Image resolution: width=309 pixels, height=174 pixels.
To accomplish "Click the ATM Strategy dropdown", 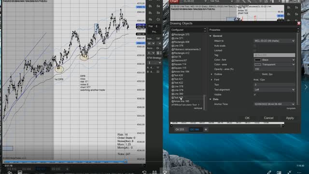I will [154, 63].
